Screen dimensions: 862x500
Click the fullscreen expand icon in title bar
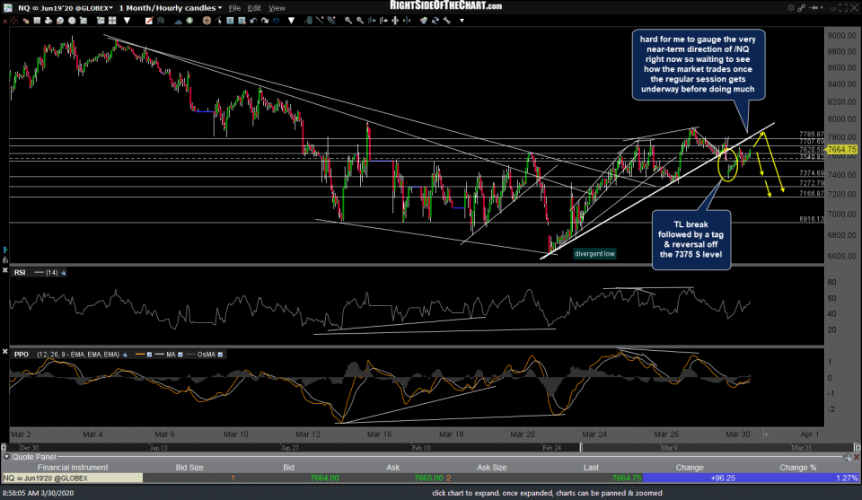pyautogui.click(x=843, y=8)
